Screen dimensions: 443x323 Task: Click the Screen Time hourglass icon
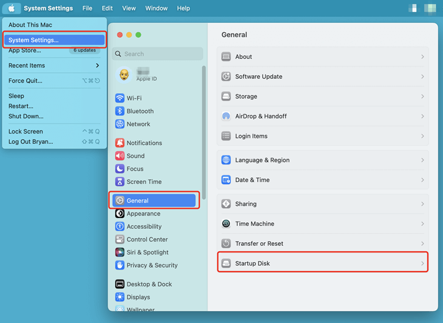click(120, 182)
